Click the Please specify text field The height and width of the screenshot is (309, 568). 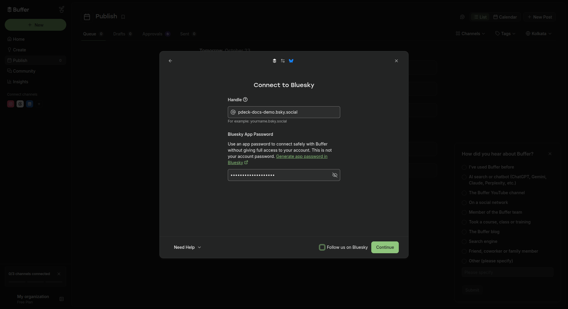(x=507, y=272)
